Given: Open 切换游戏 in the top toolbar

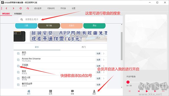Looking at the screenshot, I should 51,8.
